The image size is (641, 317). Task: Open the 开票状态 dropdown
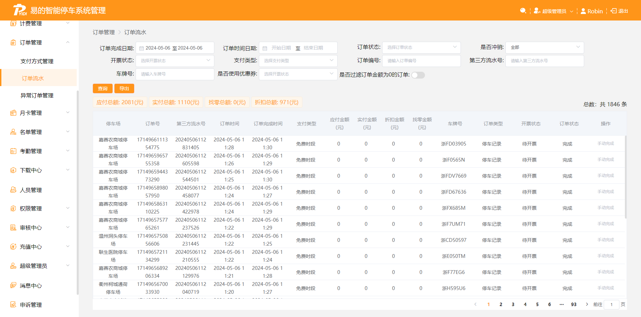click(175, 61)
